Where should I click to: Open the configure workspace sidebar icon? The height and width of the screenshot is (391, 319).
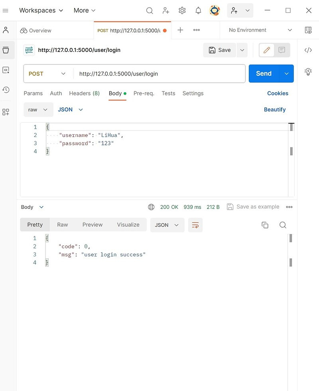tap(6, 112)
